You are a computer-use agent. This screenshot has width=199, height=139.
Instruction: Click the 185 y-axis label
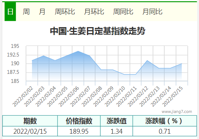15,81
